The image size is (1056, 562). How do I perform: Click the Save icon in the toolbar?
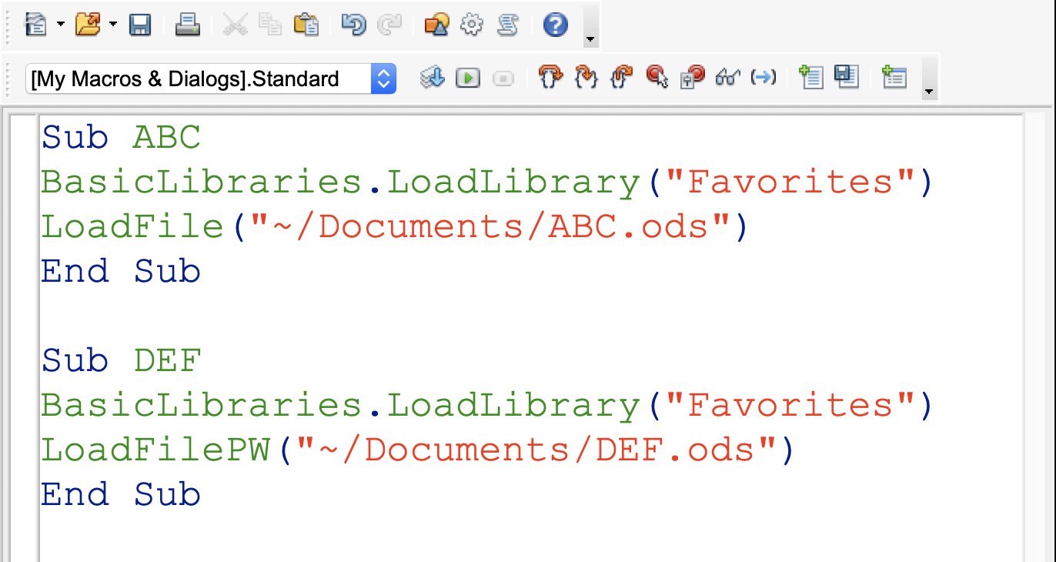(x=139, y=25)
